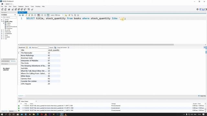Rollback the transaction icon

[45, 15]
